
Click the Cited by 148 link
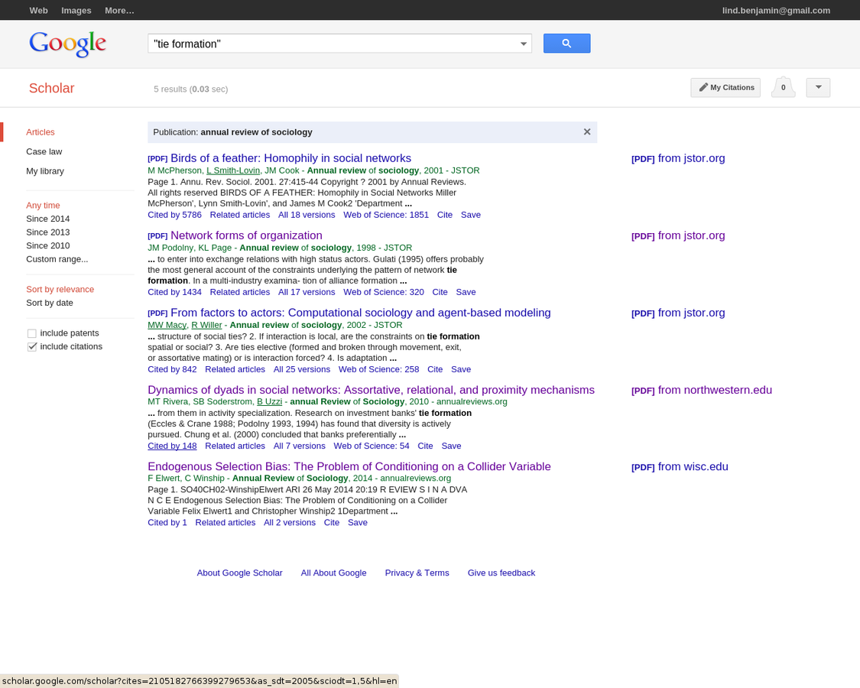172,446
